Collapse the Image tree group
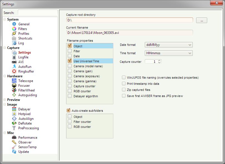 5,105
